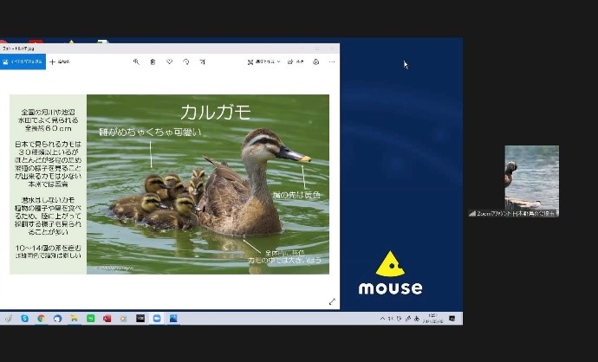Screen dimensions: 598x362
Task: Open the three-dot more options menu
Action: (332, 61)
